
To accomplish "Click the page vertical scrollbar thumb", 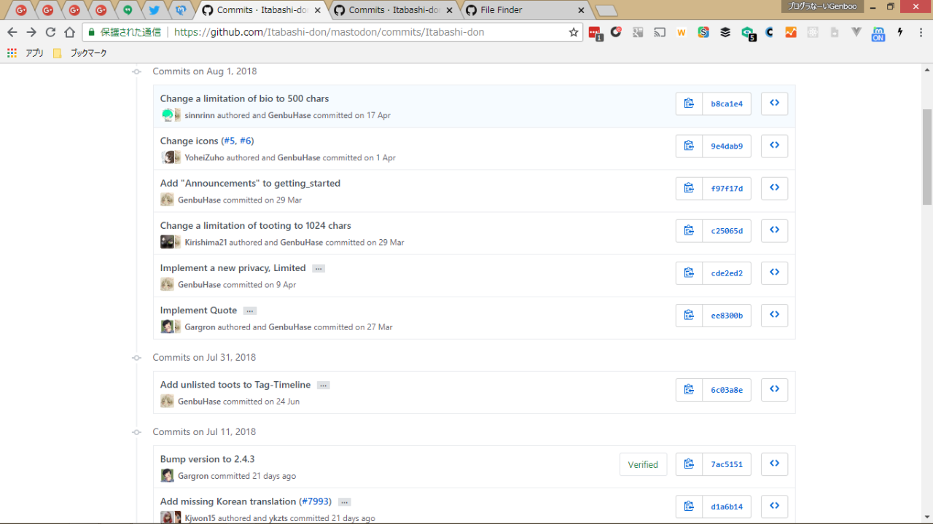I will click(927, 157).
